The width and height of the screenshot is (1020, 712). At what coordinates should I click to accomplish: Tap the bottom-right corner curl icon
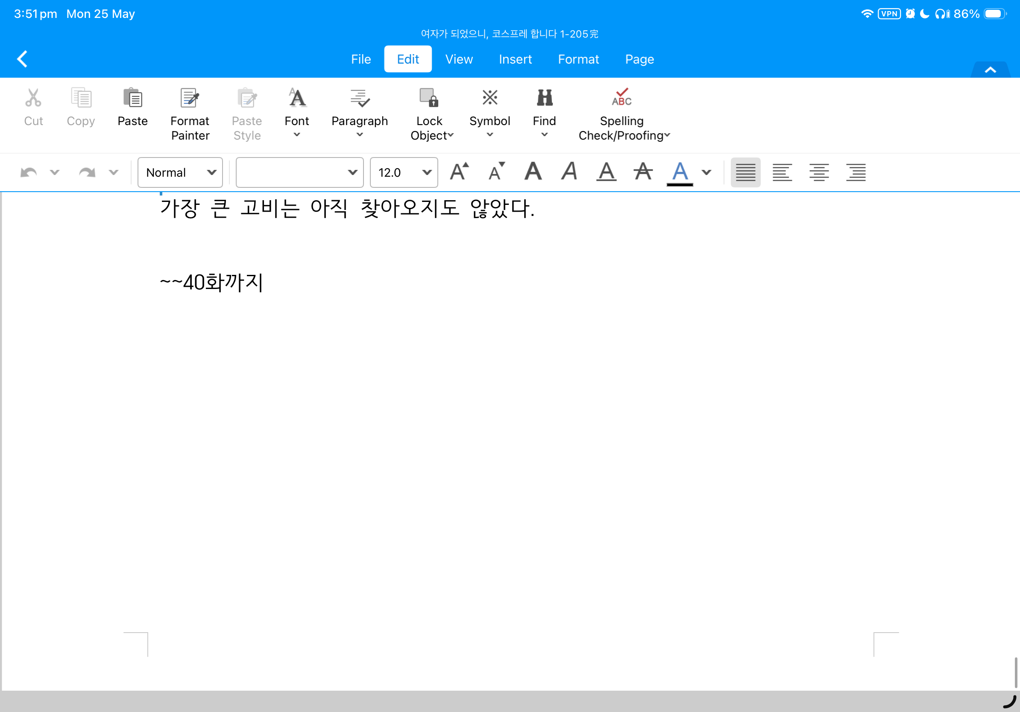[x=1009, y=702]
